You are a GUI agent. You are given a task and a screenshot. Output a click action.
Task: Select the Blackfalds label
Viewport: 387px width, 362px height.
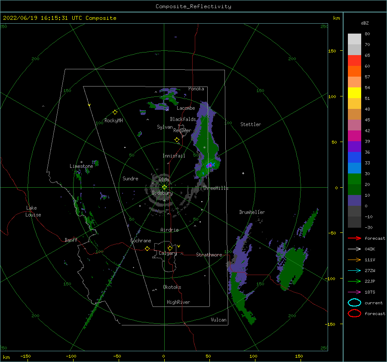coord(183,119)
